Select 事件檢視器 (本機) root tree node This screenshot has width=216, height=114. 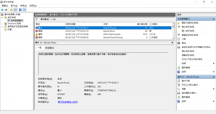[12, 14]
